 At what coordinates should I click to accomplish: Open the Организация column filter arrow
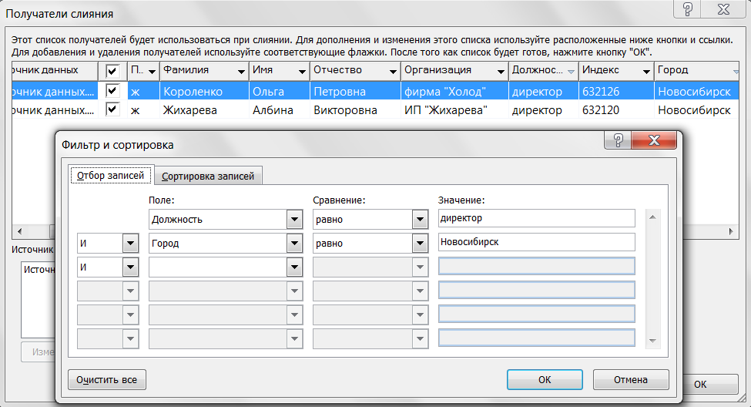coord(501,72)
